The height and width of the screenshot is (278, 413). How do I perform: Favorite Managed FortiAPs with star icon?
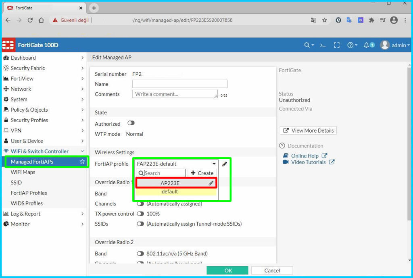click(x=82, y=162)
